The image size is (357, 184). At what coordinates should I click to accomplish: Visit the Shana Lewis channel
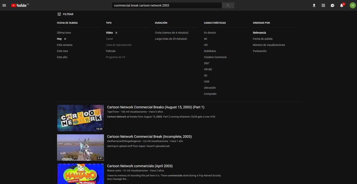(114, 171)
